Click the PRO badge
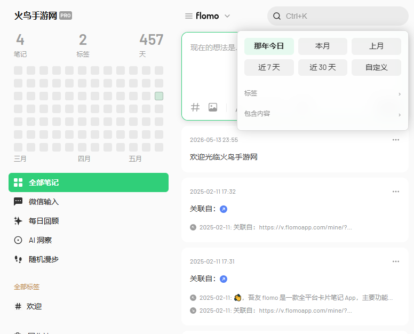Viewport: 414px width, 334px height. [66, 15]
